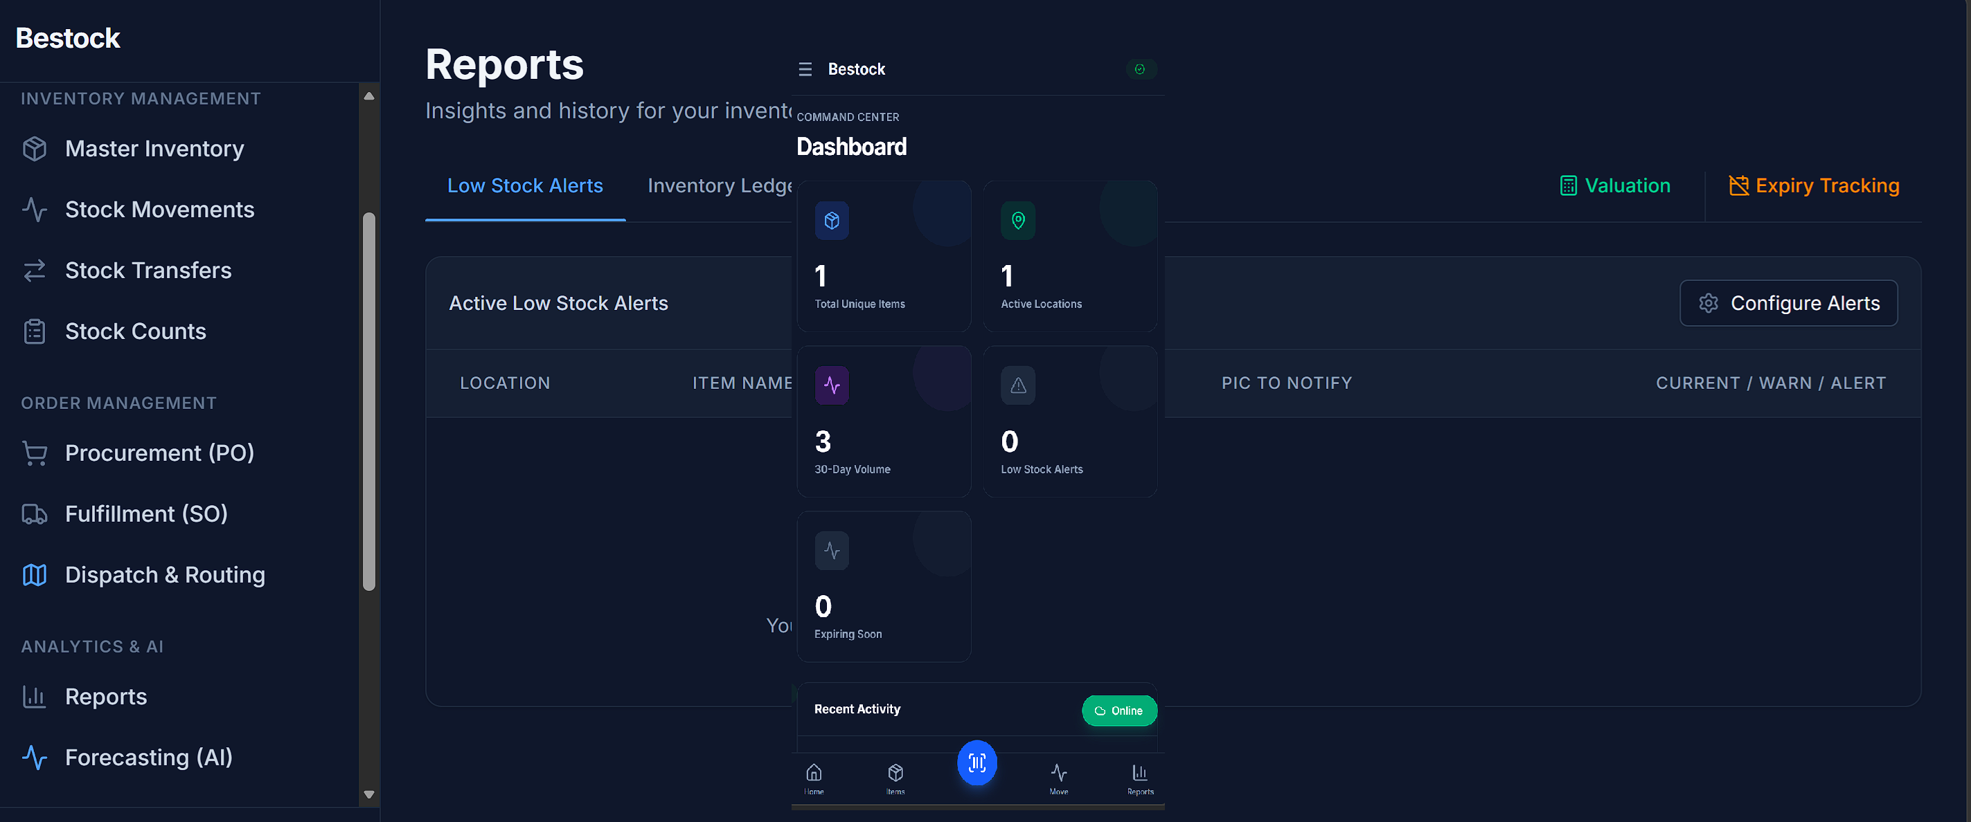Click the Bestock logo in the sidebar
Screen dimensions: 1971x822
coord(68,38)
